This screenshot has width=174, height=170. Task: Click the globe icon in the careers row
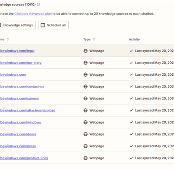(85, 98)
